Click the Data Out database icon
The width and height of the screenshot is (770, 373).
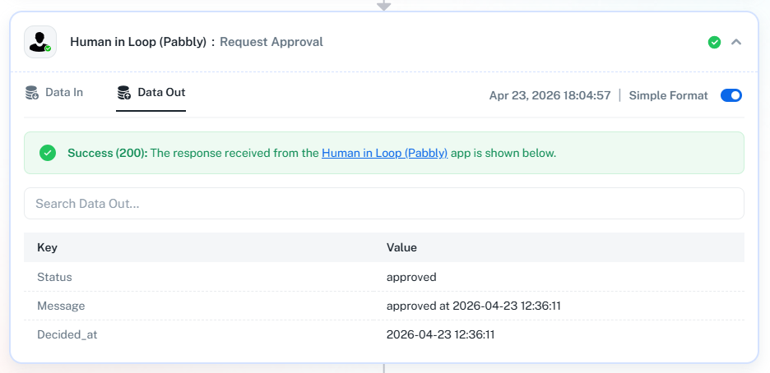click(x=124, y=93)
